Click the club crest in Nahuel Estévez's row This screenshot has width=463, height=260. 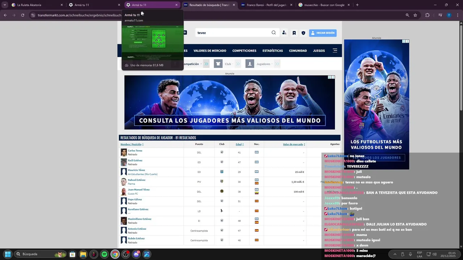click(x=222, y=181)
